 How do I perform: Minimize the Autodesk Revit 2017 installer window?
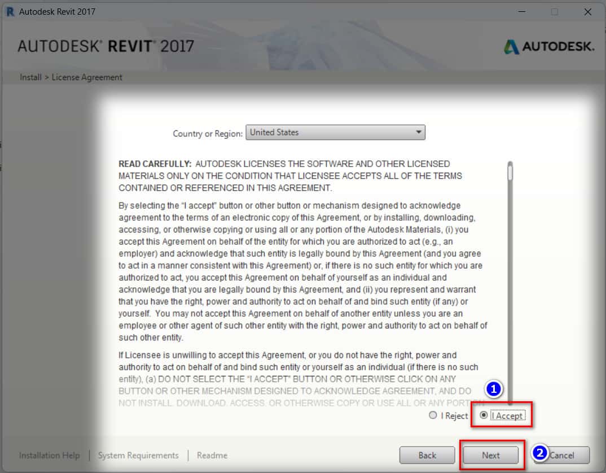(522, 12)
